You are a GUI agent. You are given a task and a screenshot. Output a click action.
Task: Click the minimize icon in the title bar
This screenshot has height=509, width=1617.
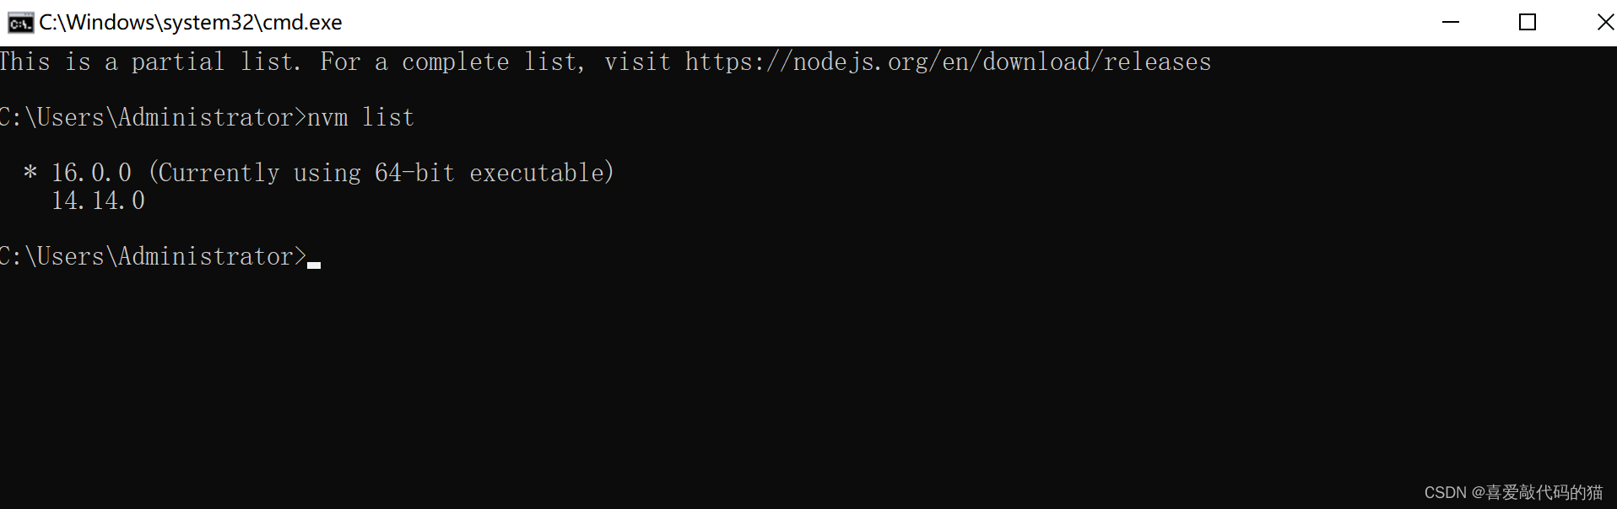(x=1451, y=23)
